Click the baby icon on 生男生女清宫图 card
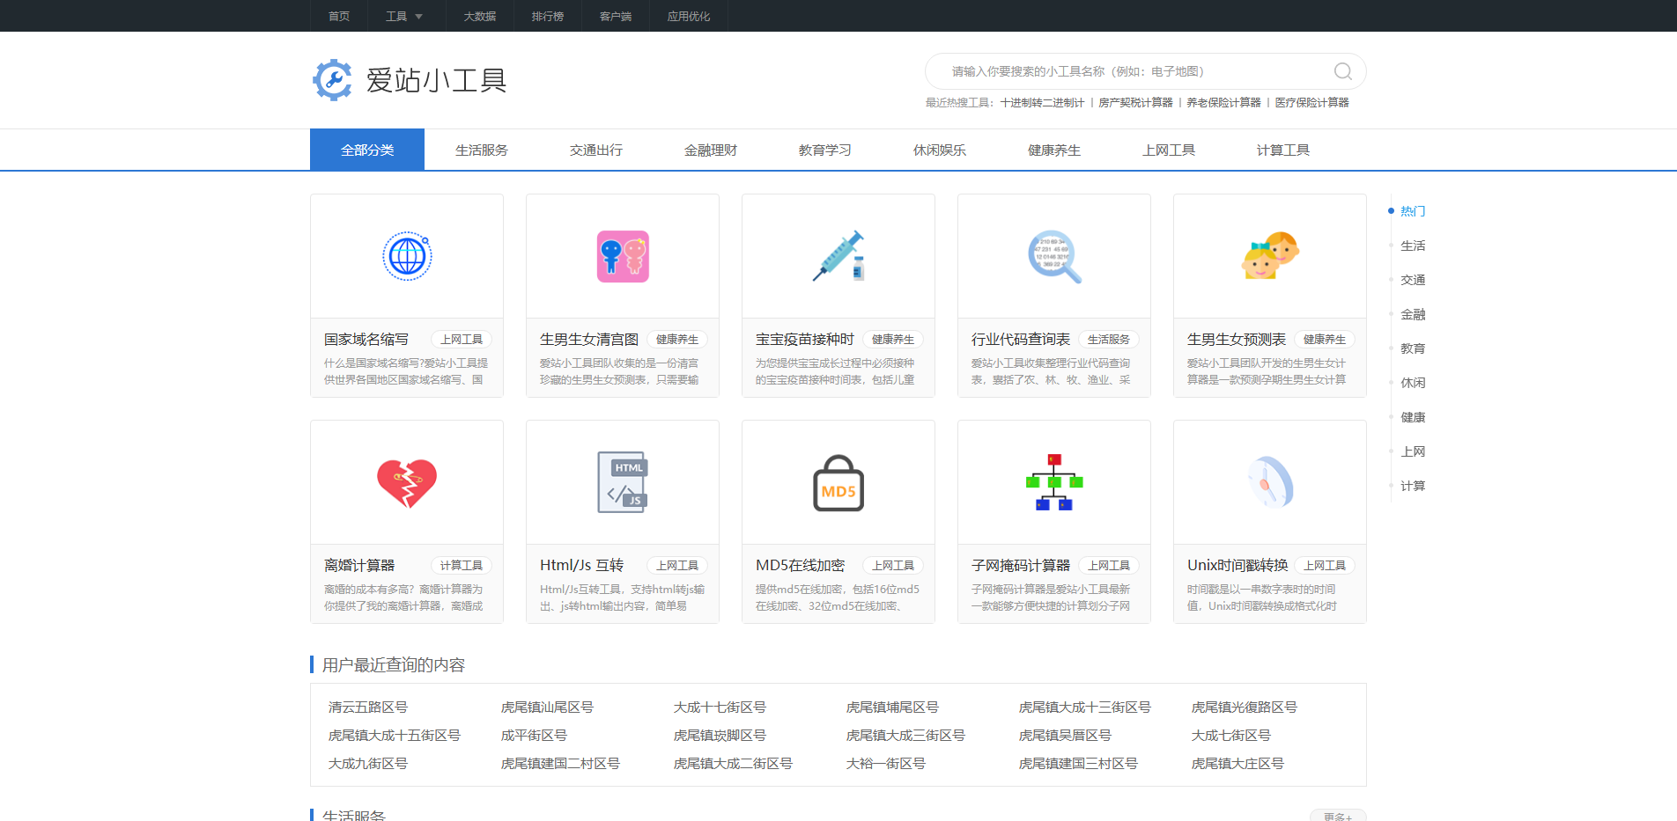1677x821 pixels. coord(622,256)
